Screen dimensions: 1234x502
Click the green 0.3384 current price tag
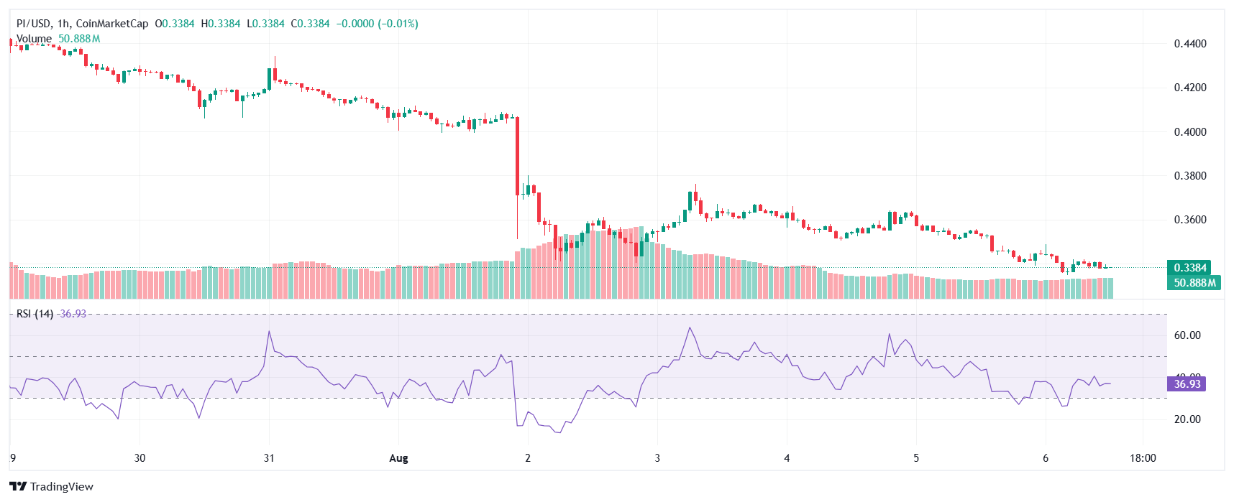tap(1190, 268)
